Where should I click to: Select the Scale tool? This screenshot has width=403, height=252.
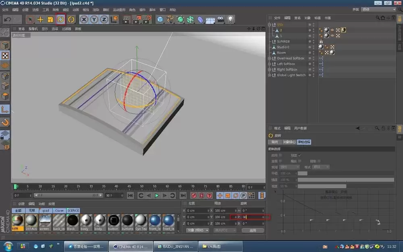click(x=51, y=19)
